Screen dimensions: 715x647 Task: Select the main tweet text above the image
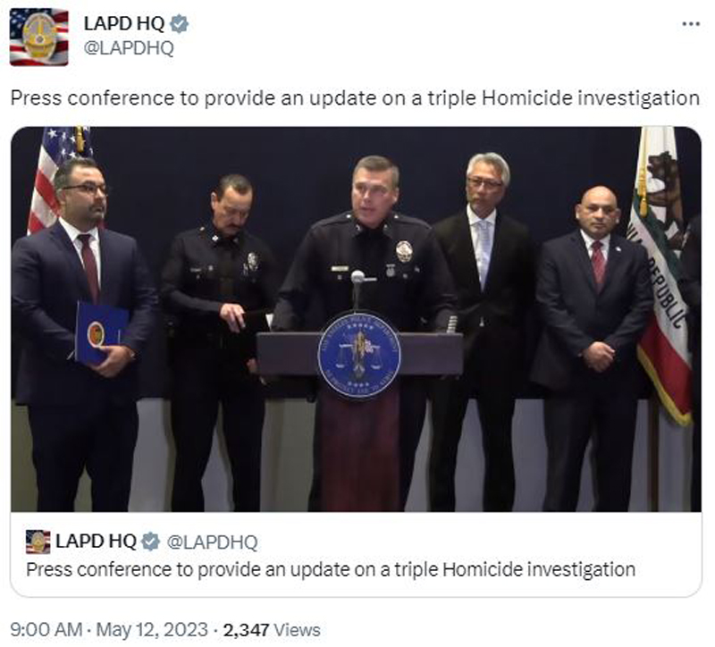pyautogui.click(x=355, y=98)
